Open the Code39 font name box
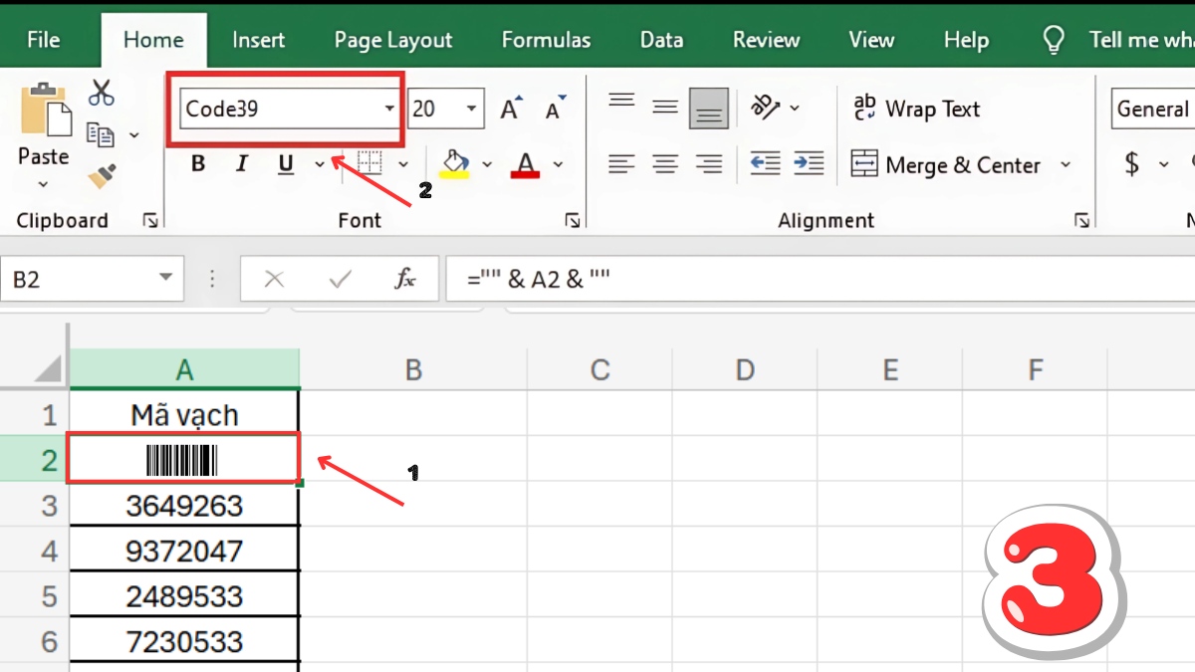 coord(291,109)
